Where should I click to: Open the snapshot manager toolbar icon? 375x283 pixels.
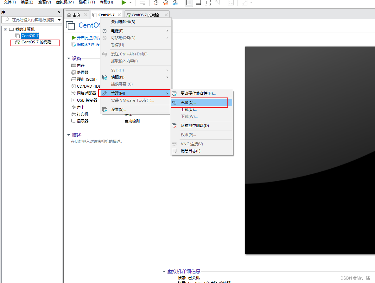coord(175,3)
